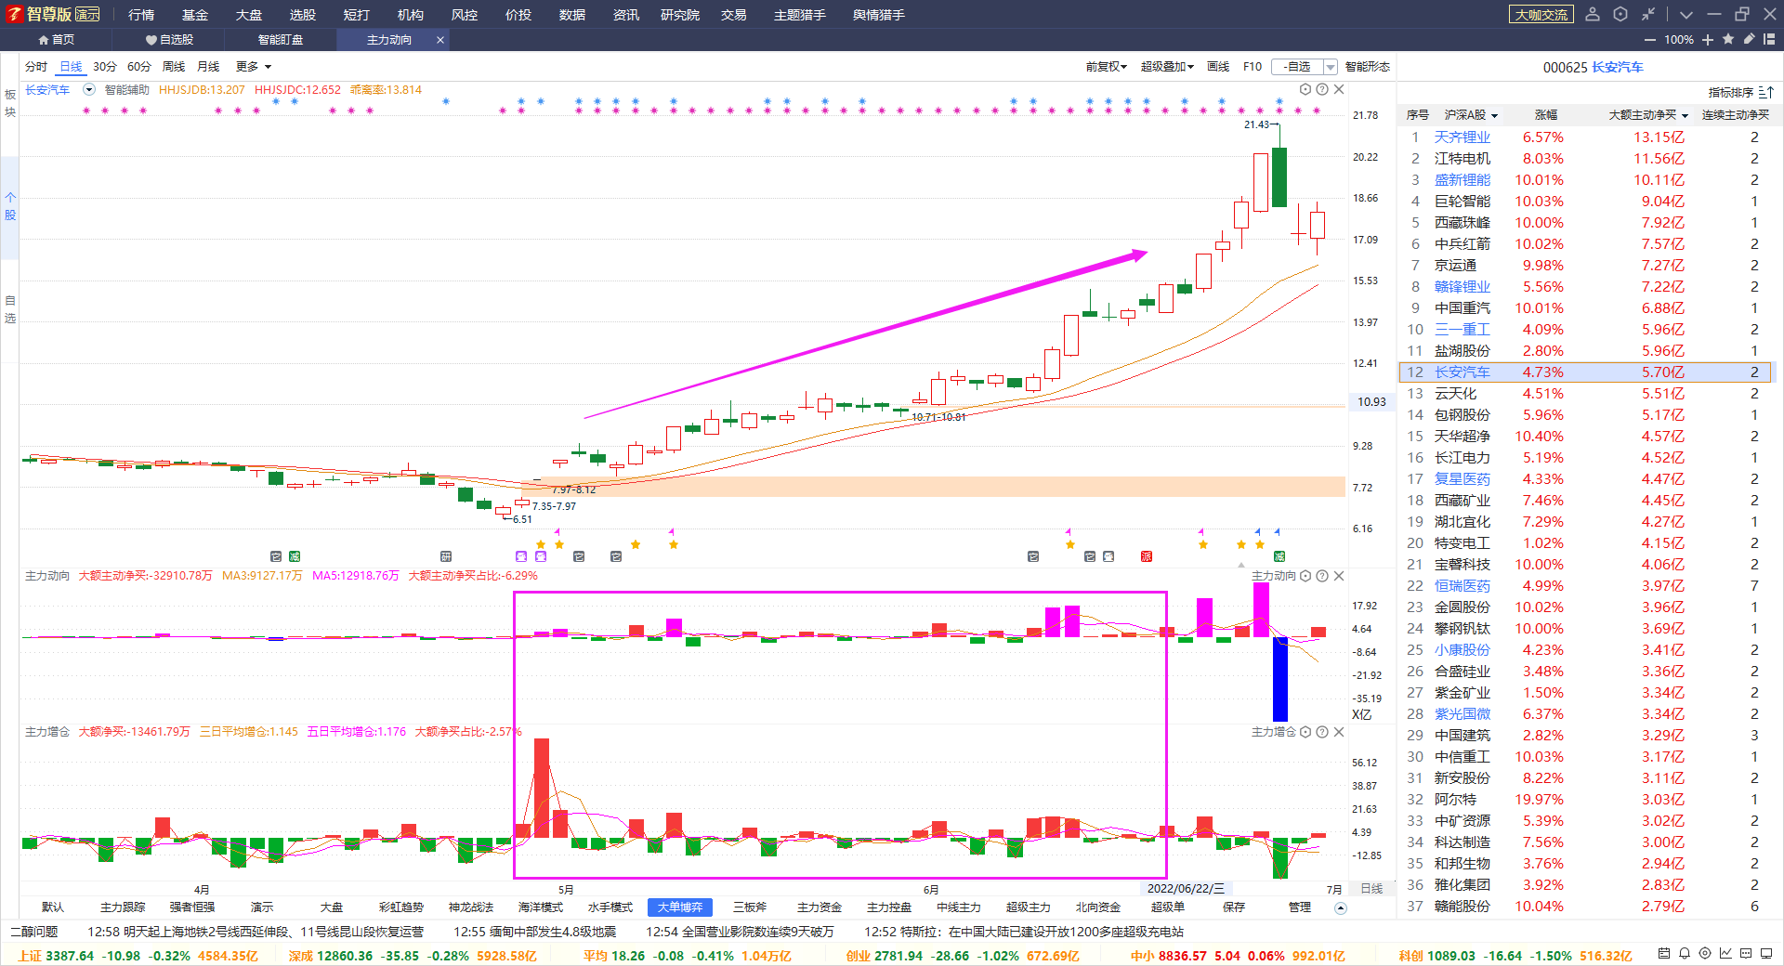
Task: Open the 前复权 adjustment dropdown
Action: pyautogui.click(x=1106, y=67)
